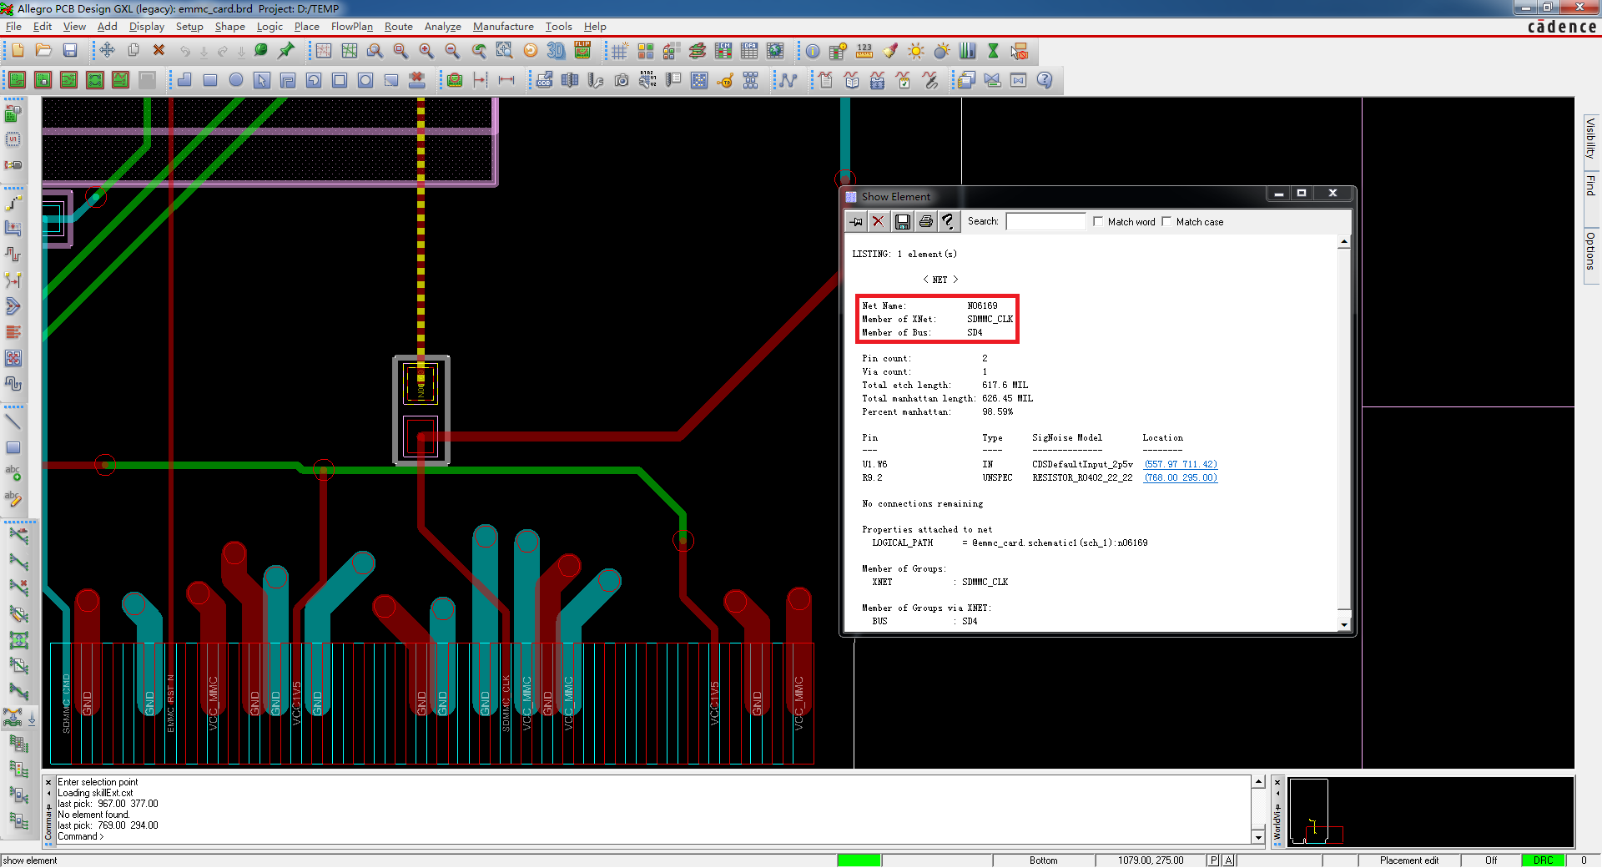Click the help icon in Show Element window
This screenshot has width=1602, height=868.
tap(948, 221)
